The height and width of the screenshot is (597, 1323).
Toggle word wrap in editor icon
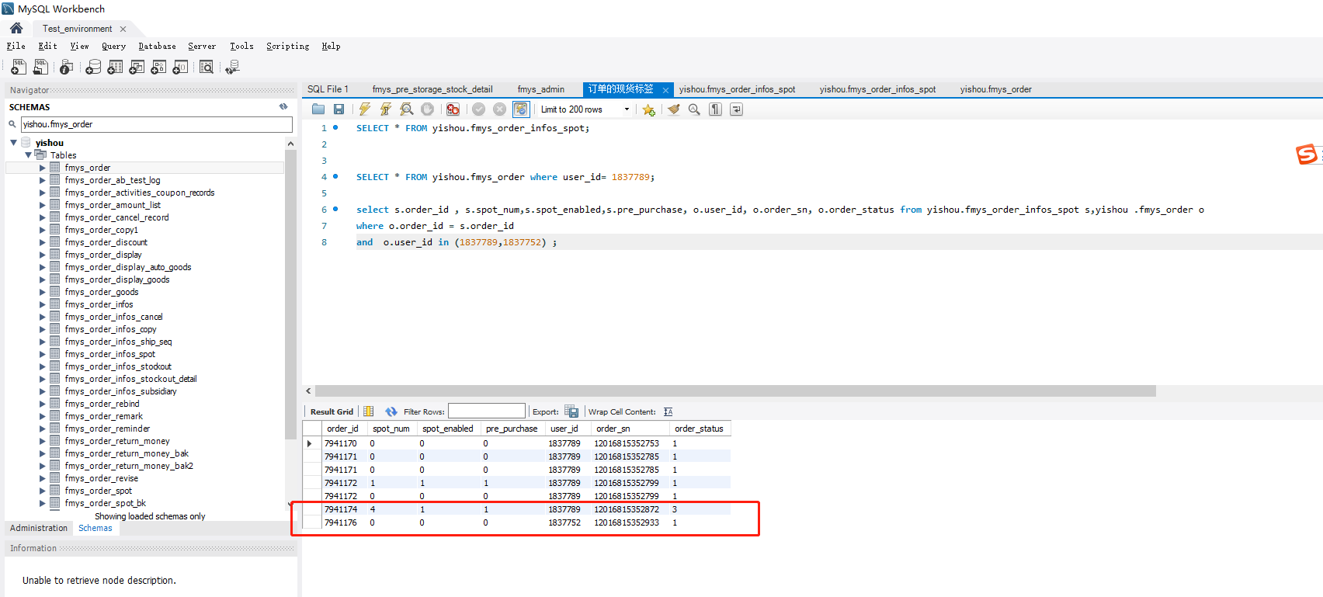tap(737, 109)
